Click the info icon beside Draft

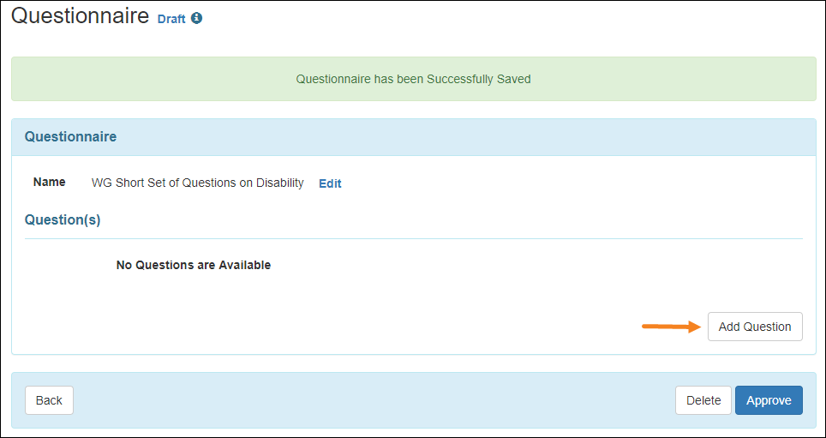(196, 19)
